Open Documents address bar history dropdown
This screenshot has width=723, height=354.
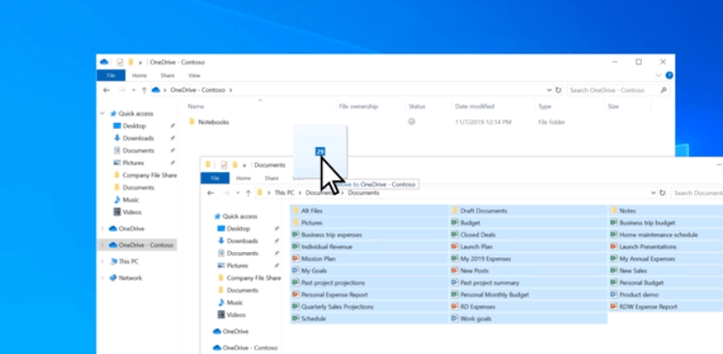653,193
